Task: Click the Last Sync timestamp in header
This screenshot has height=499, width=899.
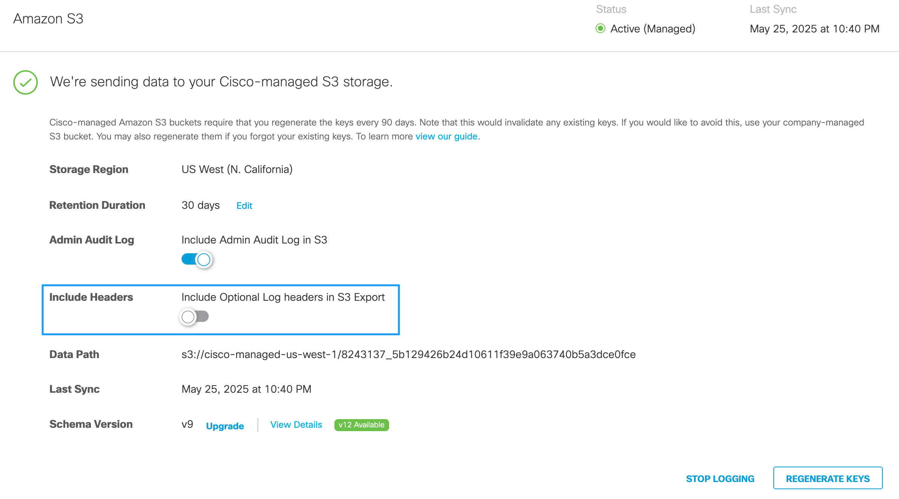Action: pos(814,29)
